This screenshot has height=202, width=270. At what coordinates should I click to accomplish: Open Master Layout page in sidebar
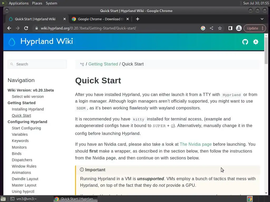pyautogui.click(x=24, y=185)
